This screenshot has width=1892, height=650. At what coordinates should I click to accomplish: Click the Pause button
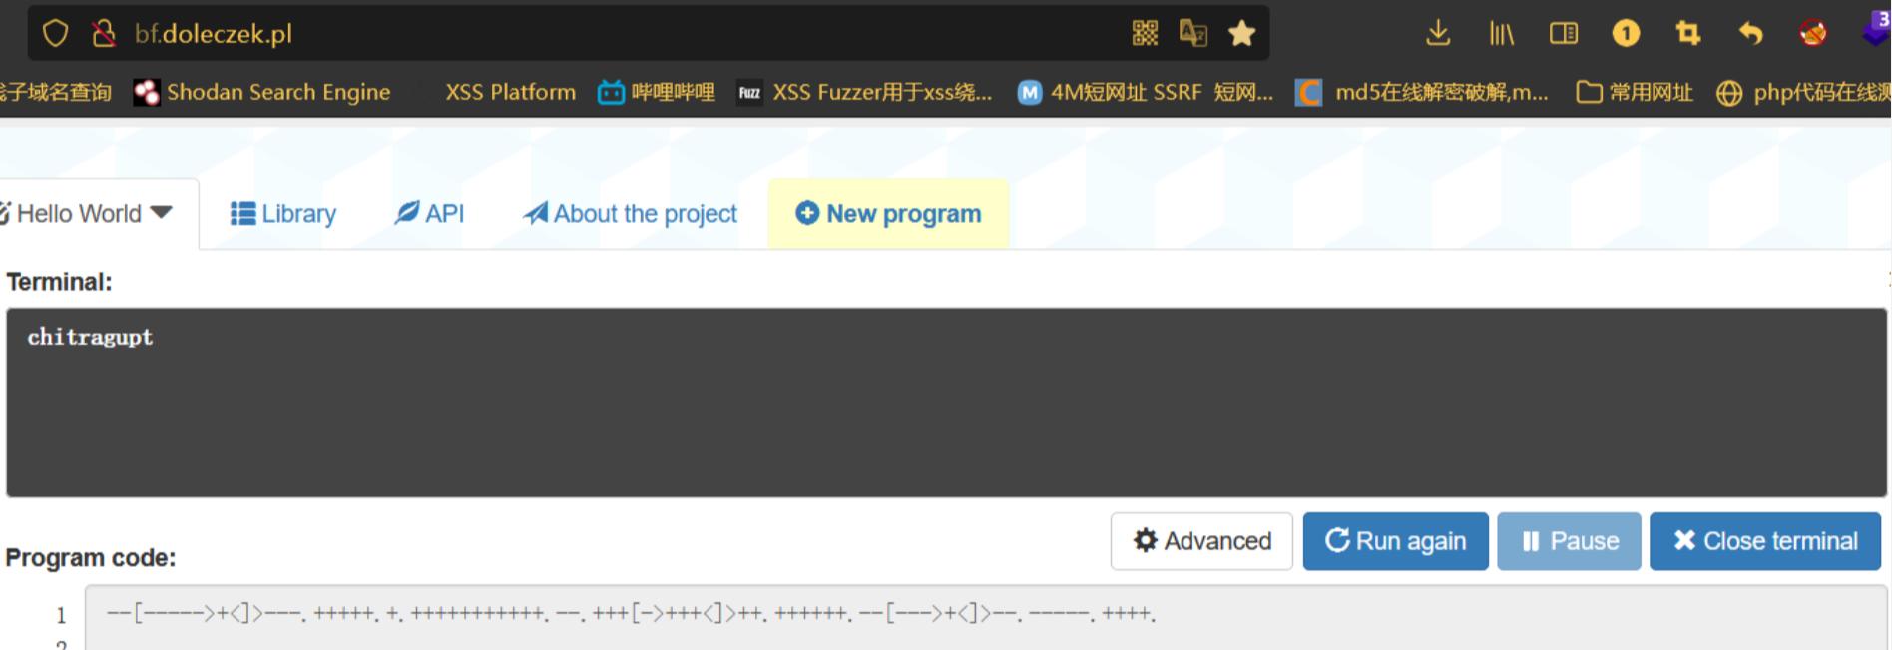click(x=1570, y=541)
